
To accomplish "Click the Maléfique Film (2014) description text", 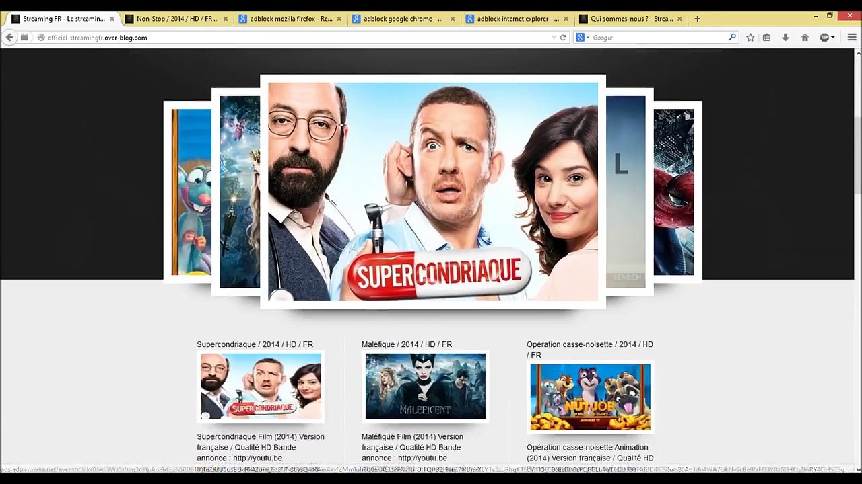I will coord(412,447).
